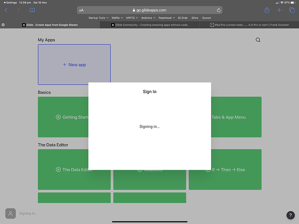Click the user profile avatar icon
This screenshot has height=224, width=299.
pos(10,213)
